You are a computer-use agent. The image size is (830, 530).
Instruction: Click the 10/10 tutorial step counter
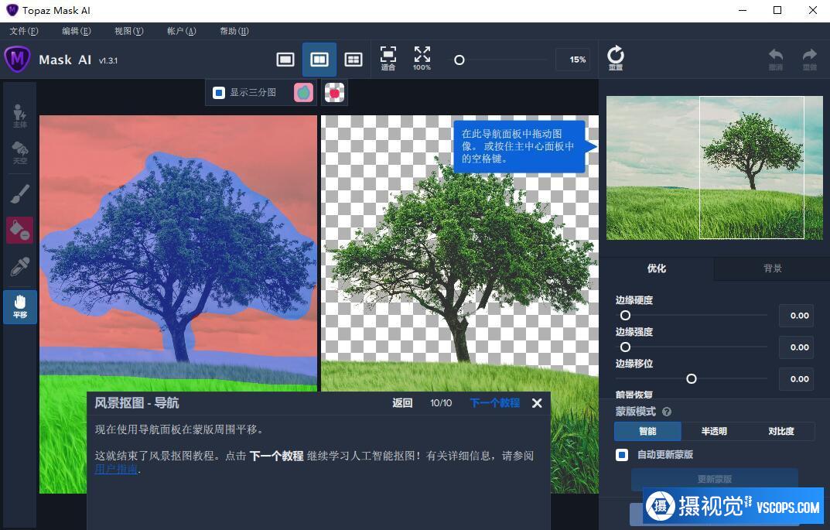click(x=441, y=403)
